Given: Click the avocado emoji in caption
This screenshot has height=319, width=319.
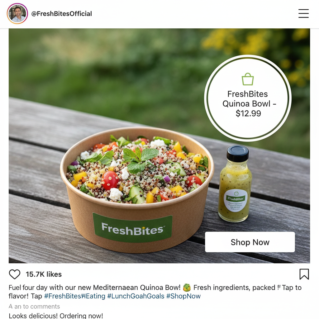Looking at the screenshot, I should pyautogui.click(x=187, y=288).
